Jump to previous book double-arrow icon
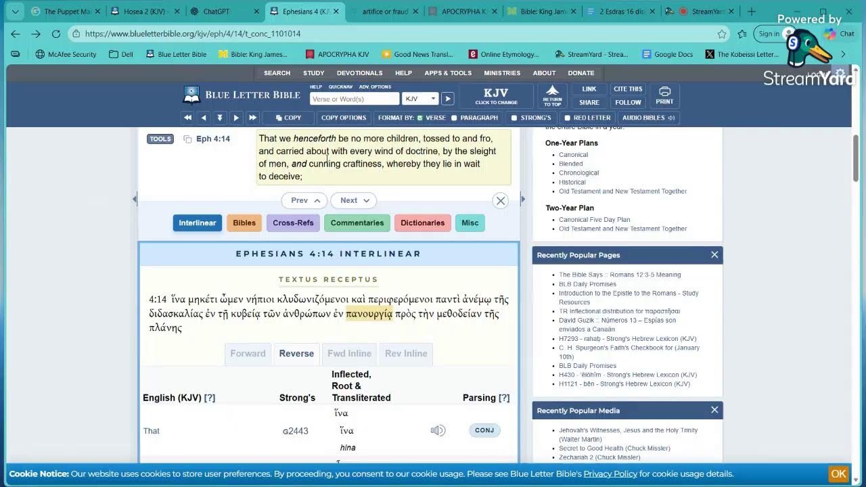 pyautogui.click(x=187, y=118)
